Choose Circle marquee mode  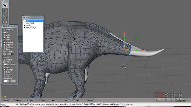[4, 72]
